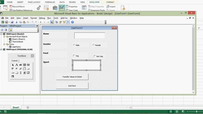
Task: Select the TabStrip control in Toolbox
Action: [13, 73]
